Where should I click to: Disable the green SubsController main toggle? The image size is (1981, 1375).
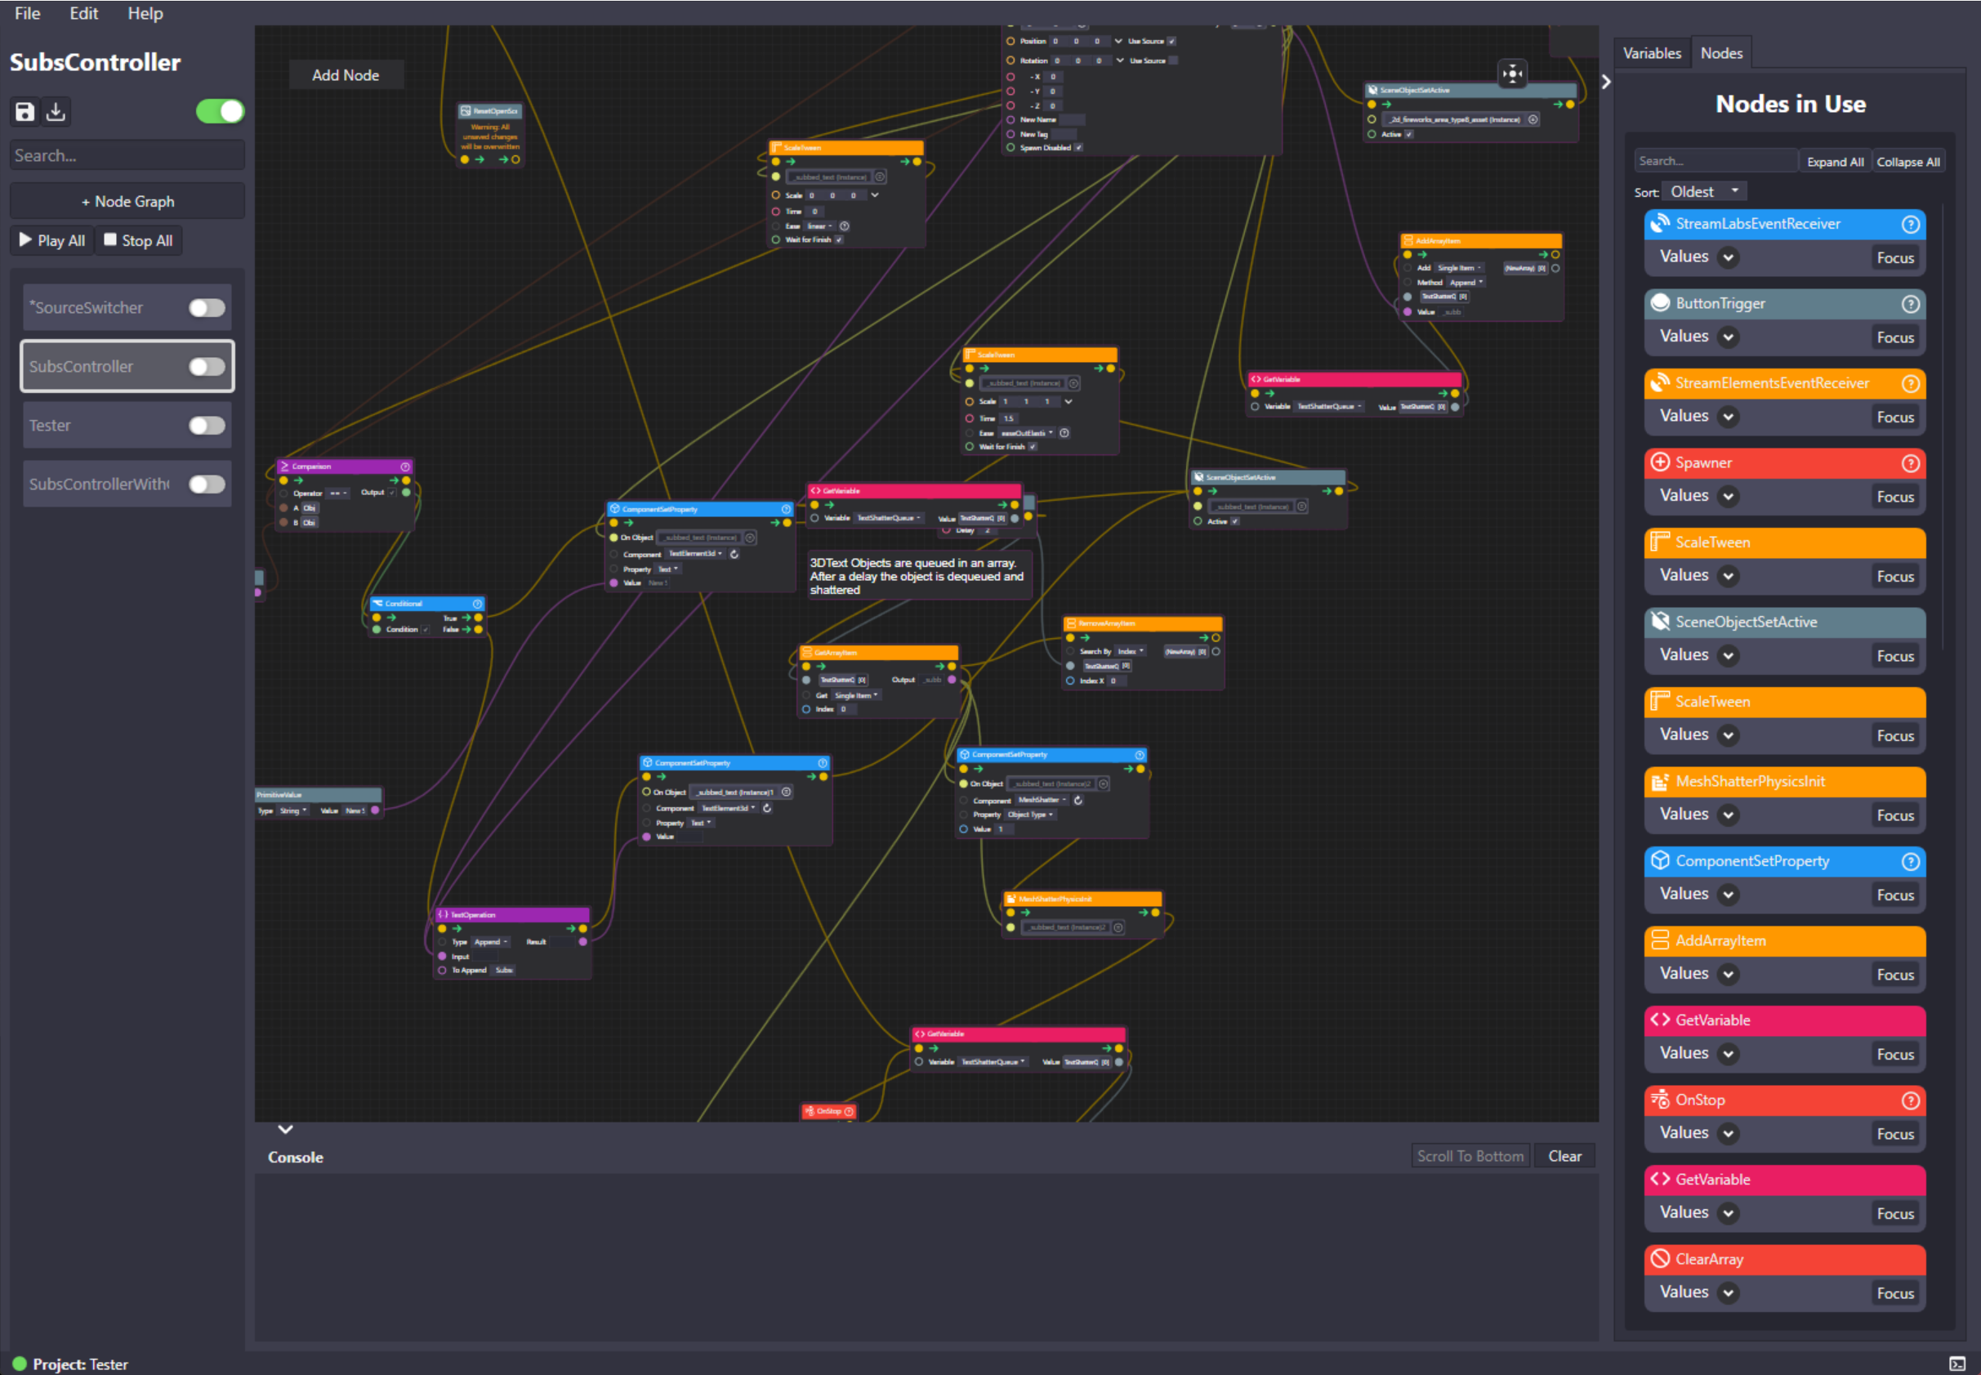coord(220,111)
